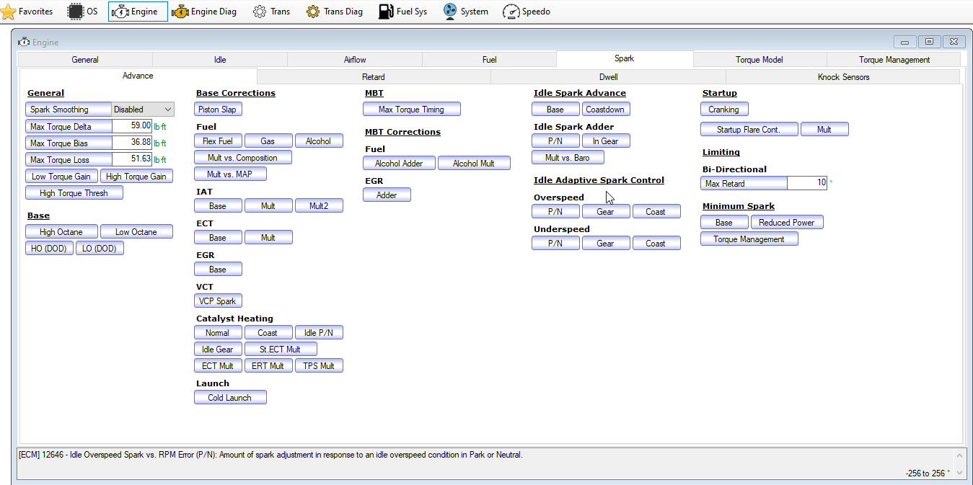The image size is (973, 485).
Task: Switch to the Knock Sensors tab
Action: [842, 77]
